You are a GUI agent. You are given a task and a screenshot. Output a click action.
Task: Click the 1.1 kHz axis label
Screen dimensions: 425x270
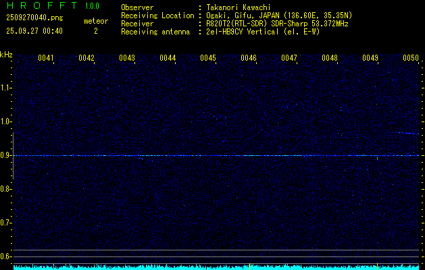coord(5,88)
